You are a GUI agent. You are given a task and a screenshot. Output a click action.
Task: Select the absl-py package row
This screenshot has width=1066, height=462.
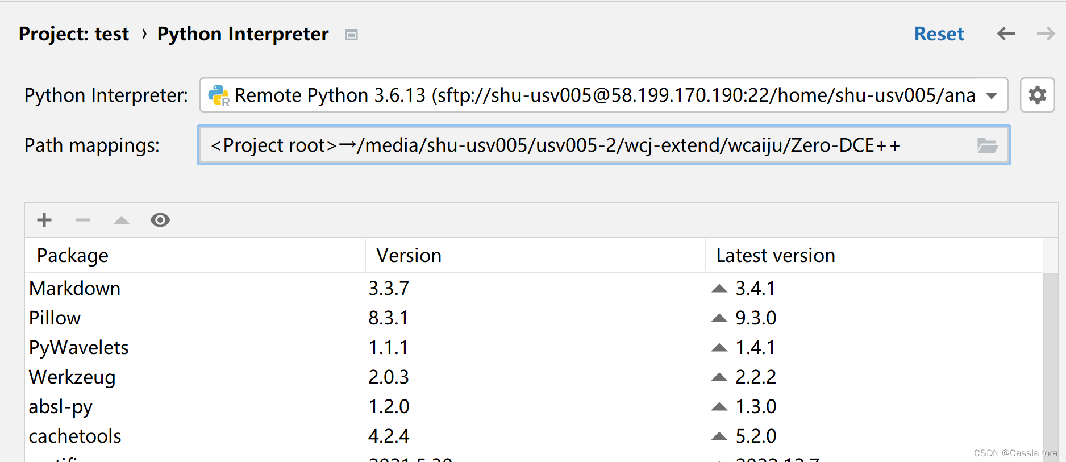pyautogui.click(x=534, y=406)
